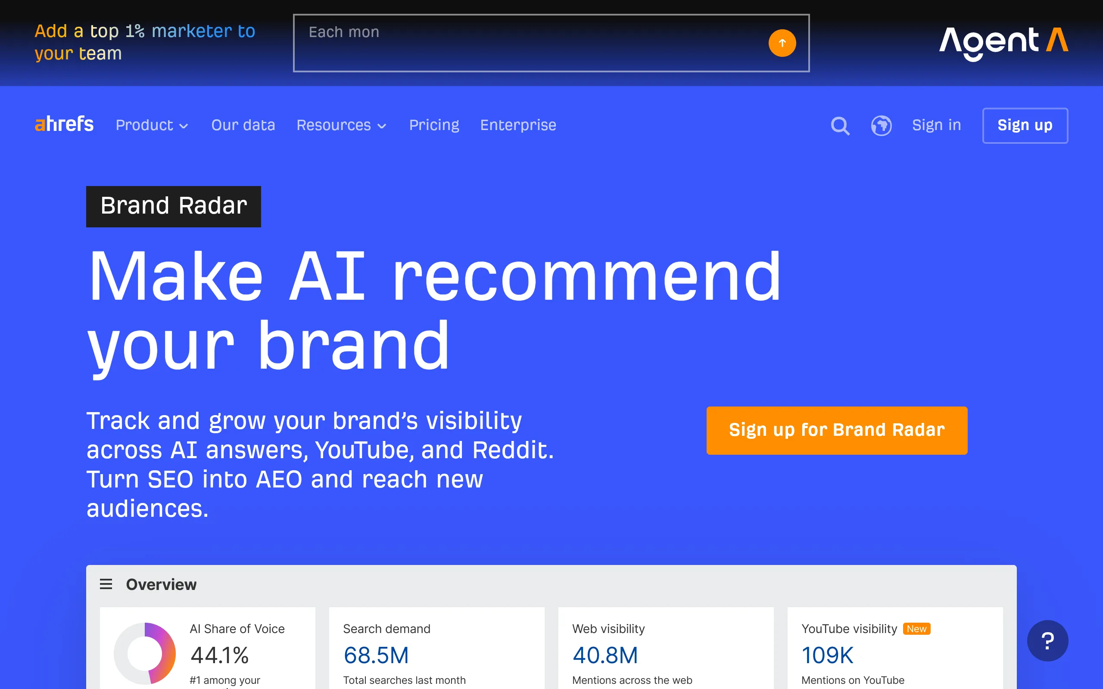Click the Sign up button in header
This screenshot has width=1103, height=689.
coord(1025,126)
